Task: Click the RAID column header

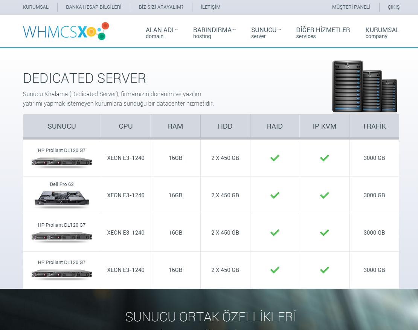Action: (x=275, y=126)
